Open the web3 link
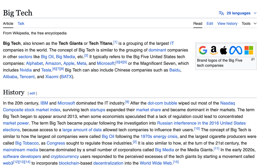The image size is (261, 167). point(8,163)
